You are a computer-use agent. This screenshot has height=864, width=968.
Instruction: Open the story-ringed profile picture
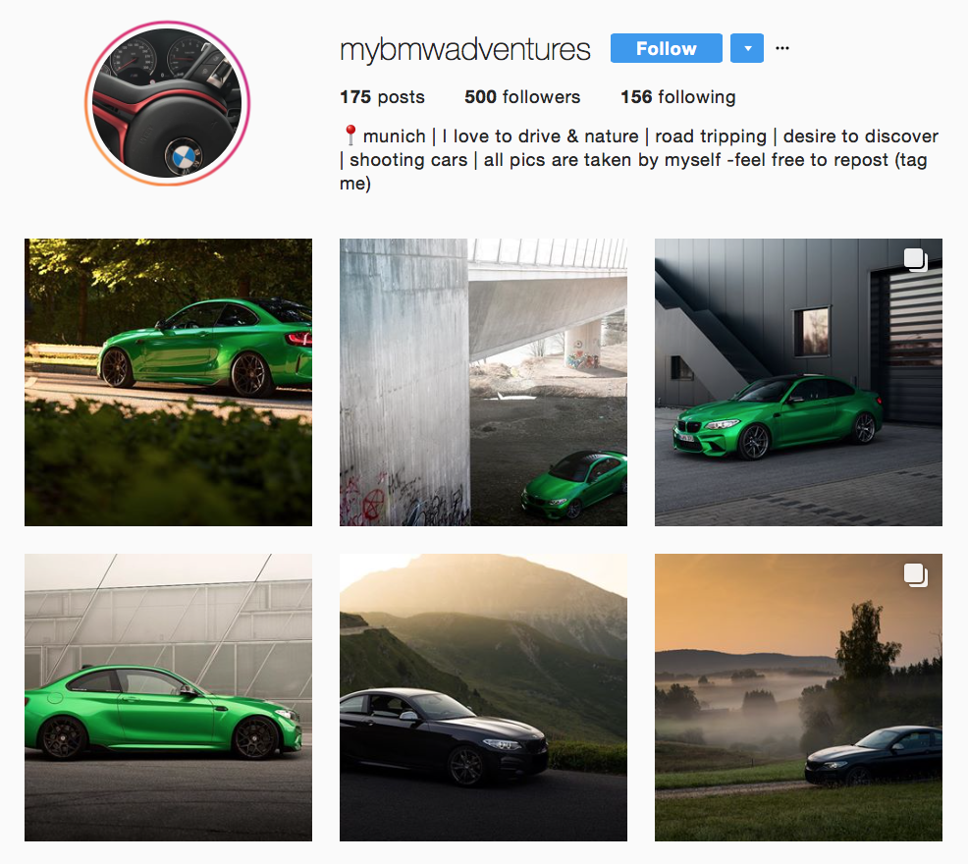point(167,103)
